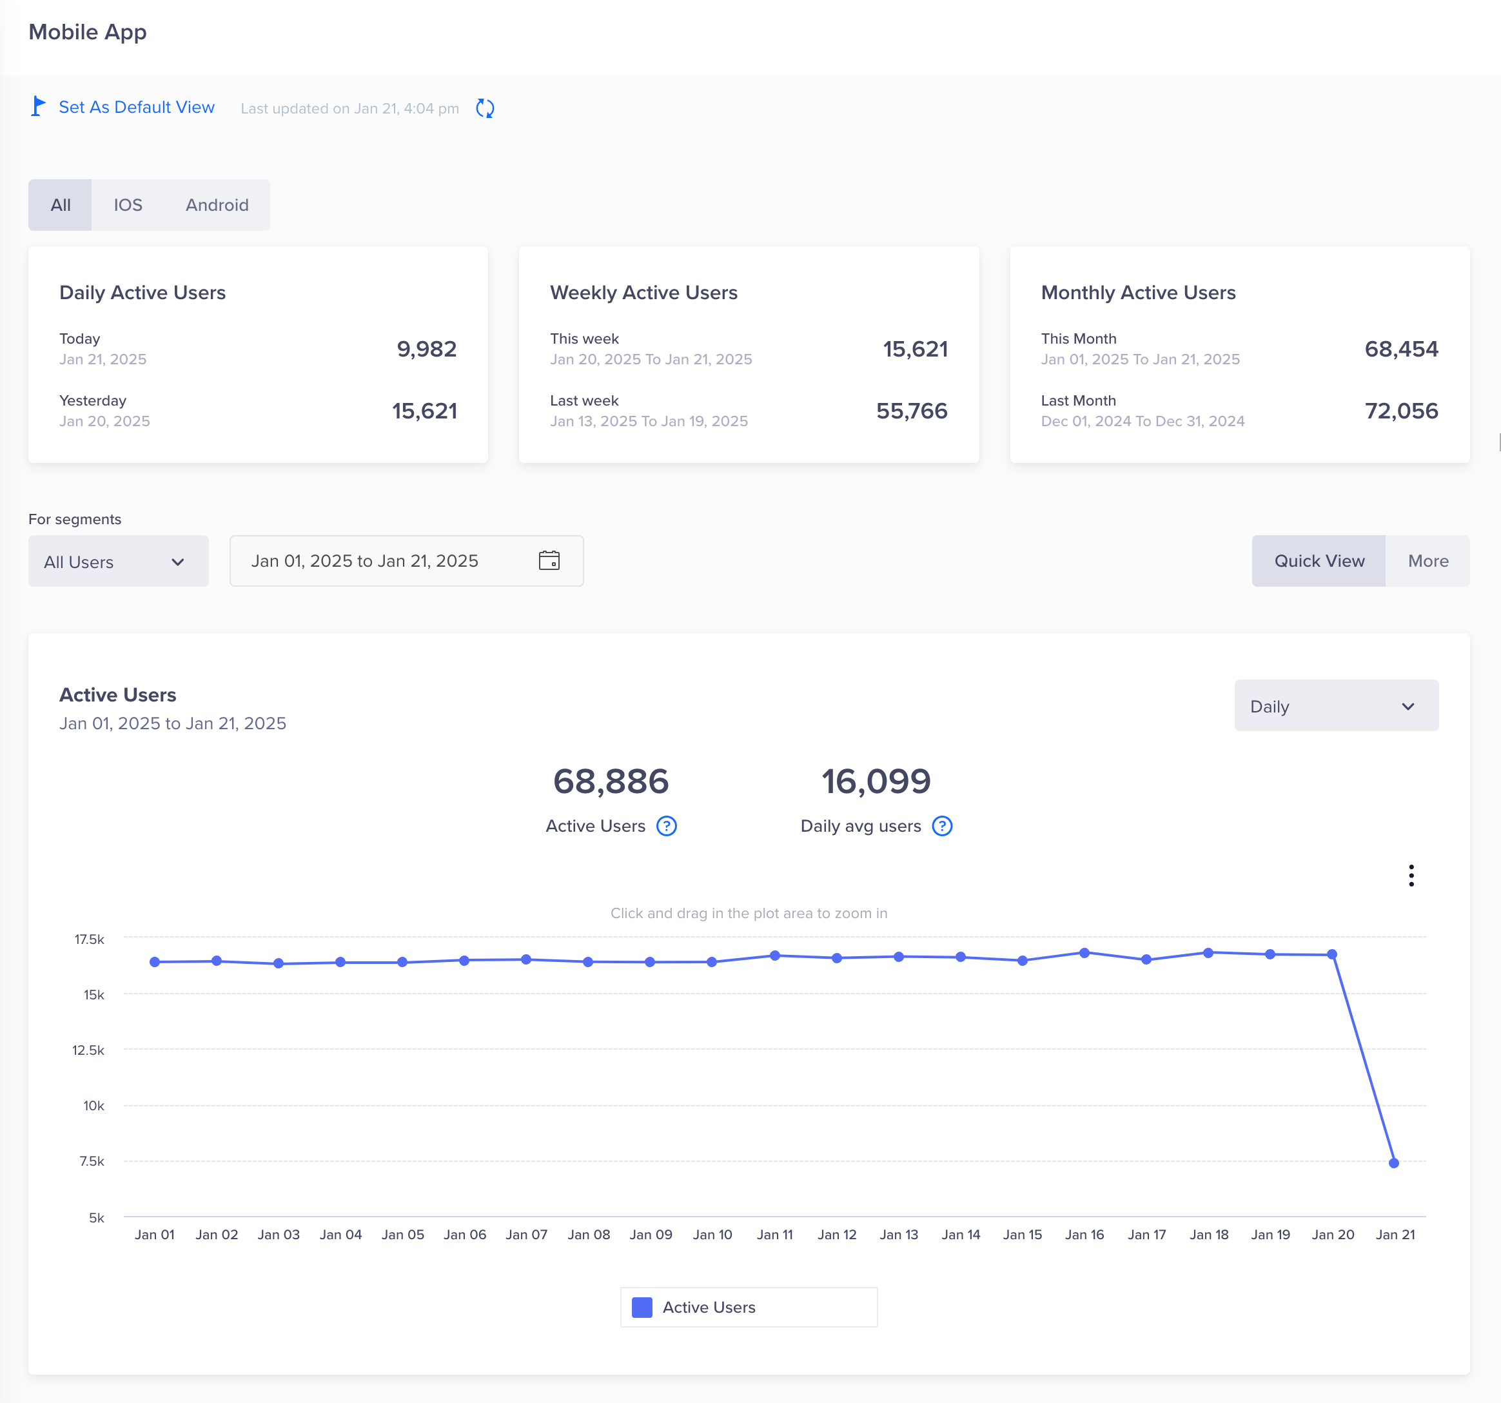Click the 17.5k y-axis label
Screen dimensions: 1501x1403
pyautogui.click(x=89, y=939)
